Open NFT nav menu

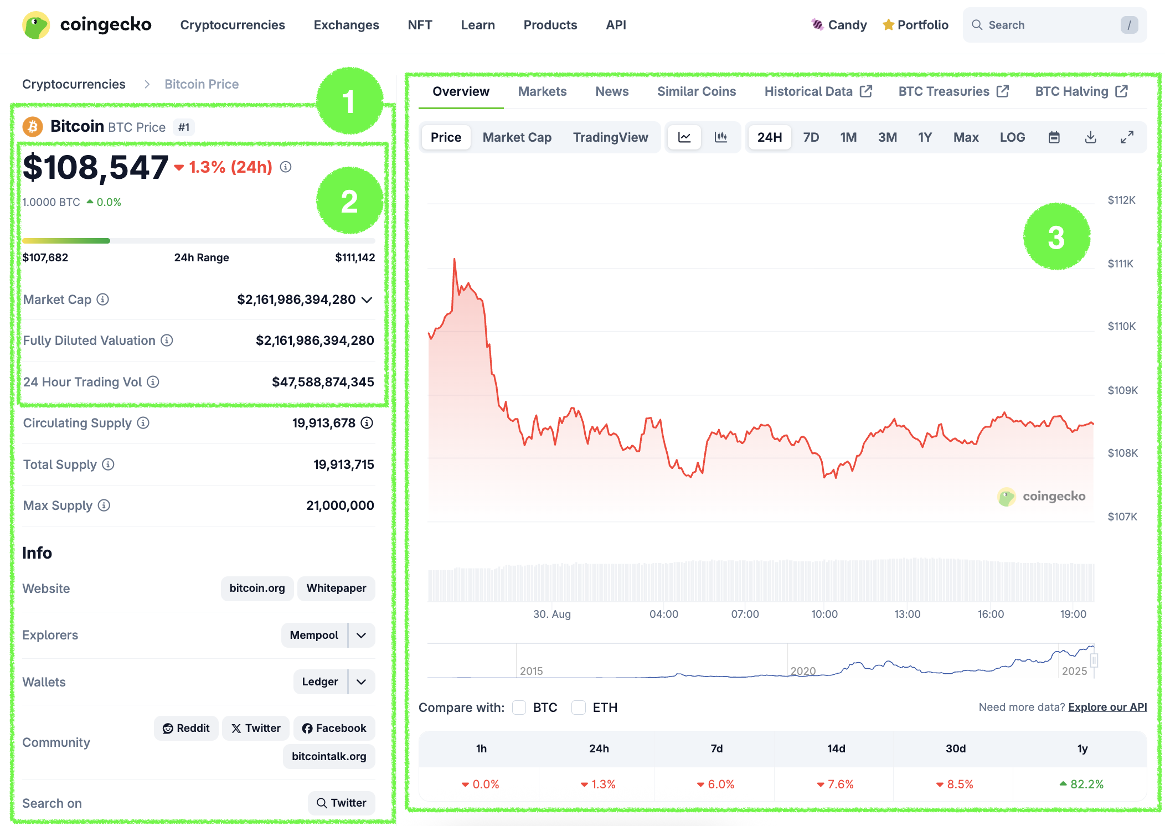coord(420,25)
